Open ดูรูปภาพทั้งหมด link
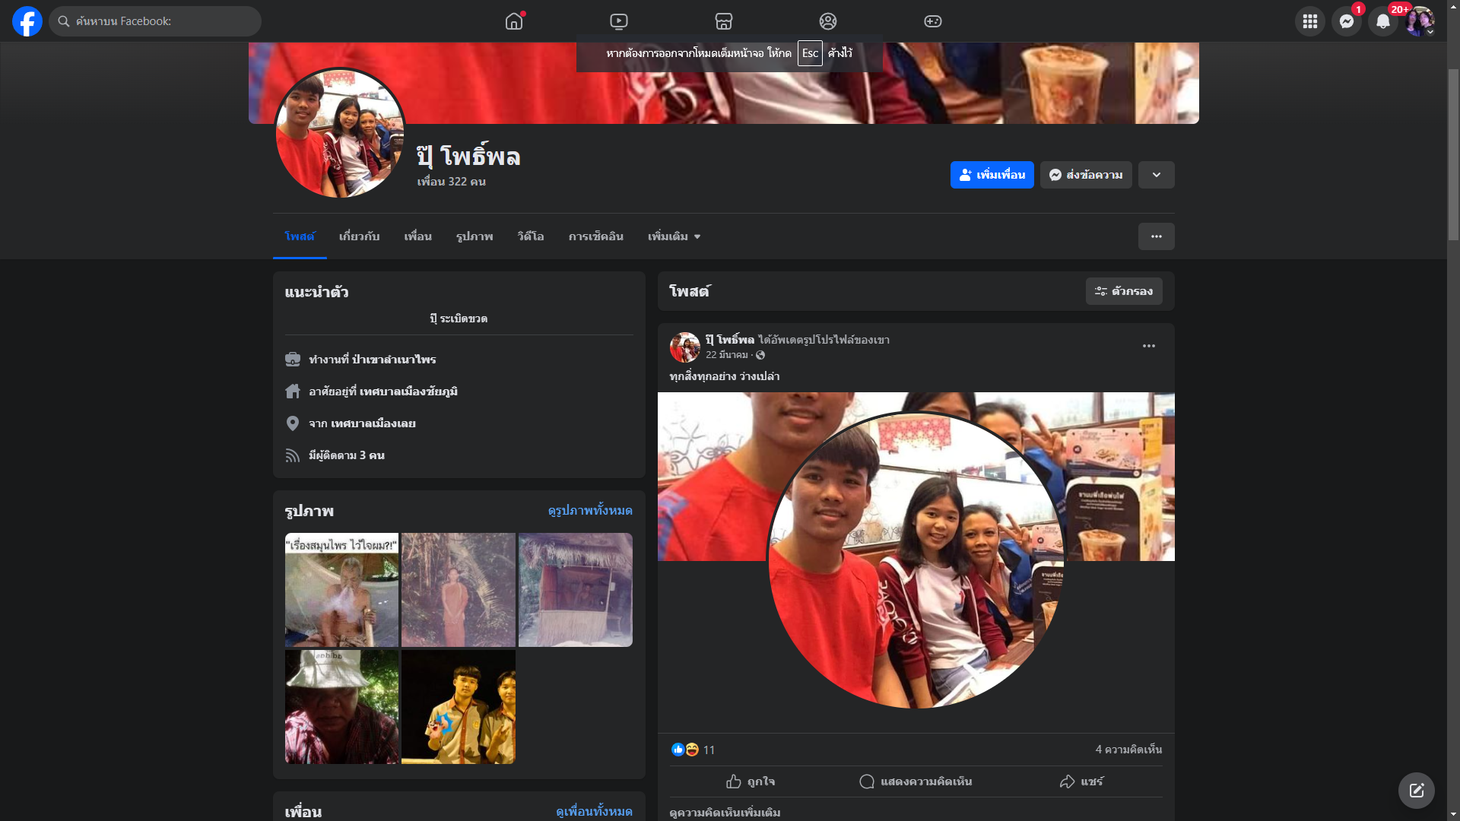Screen dimensions: 1460x821 pyautogui.click(x=590, y=511)
